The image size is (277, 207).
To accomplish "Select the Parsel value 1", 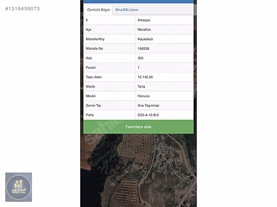I will point(138,67).
